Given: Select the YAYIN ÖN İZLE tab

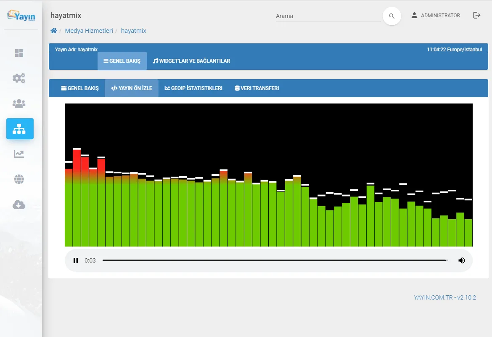Looking at the screenshot, I should tap(132, 88).
